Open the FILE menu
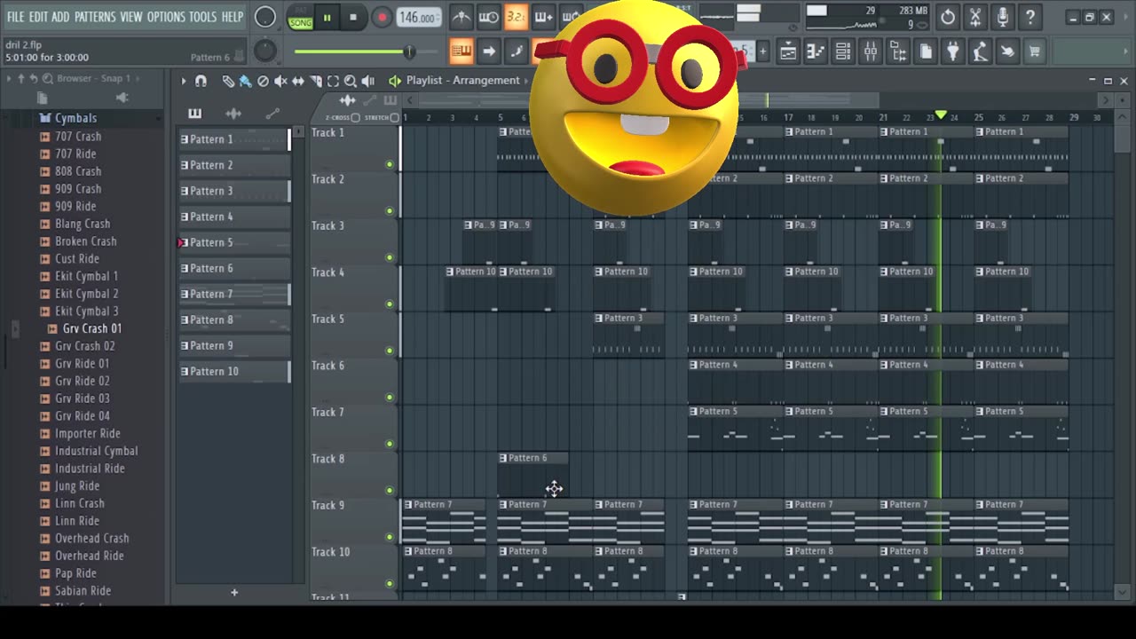 coord(15,17)
